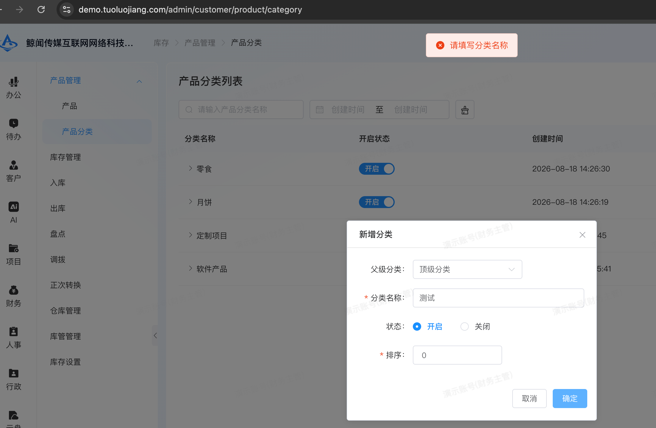Click the company logo icon
Screen dimensions: 656x428
click(x=9, y=43)
